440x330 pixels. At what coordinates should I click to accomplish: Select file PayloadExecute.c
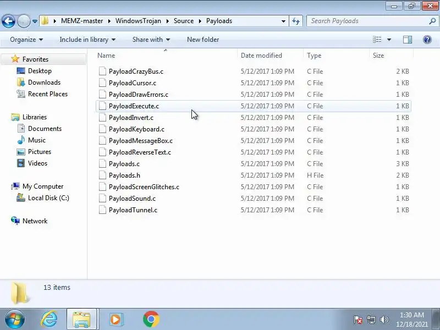click(254, 106)
